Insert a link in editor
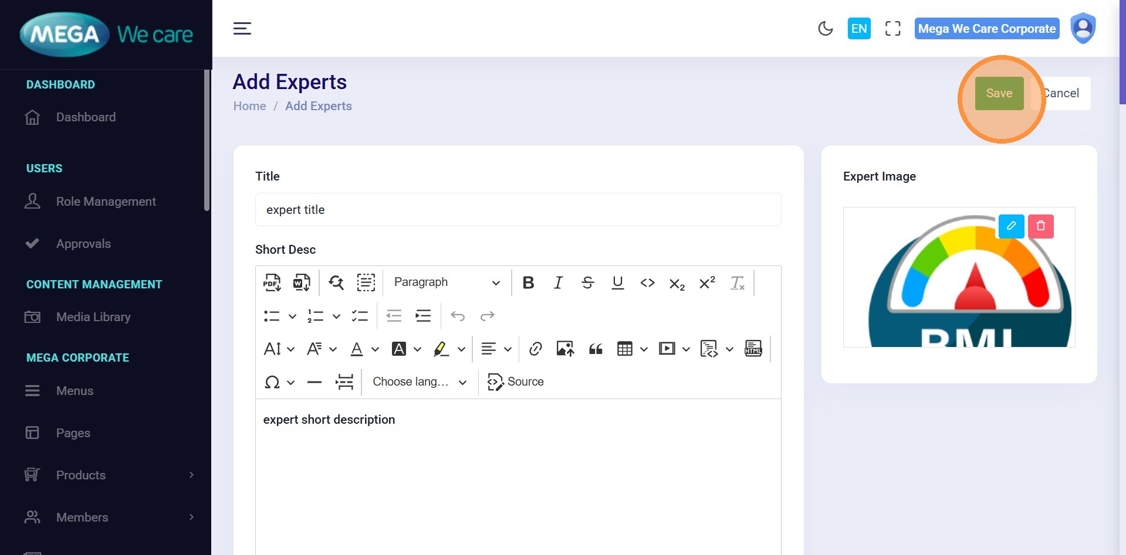This screenshot has width=1126, height=555. coord(535,349)
